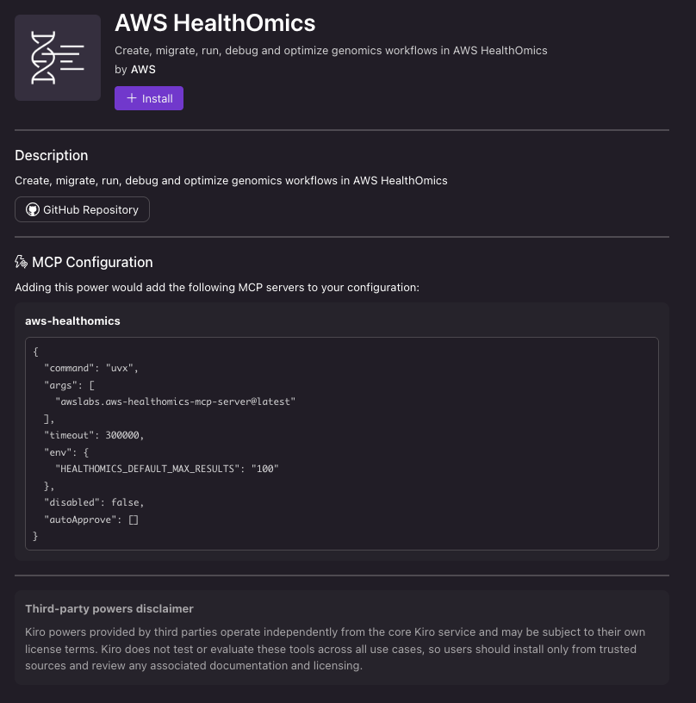The image size is (696, 703).
Task: Click the plus icon inside the Install button
Action: pos(130,98)
